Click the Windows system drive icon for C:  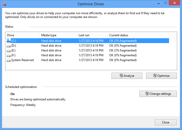point(9,41)
